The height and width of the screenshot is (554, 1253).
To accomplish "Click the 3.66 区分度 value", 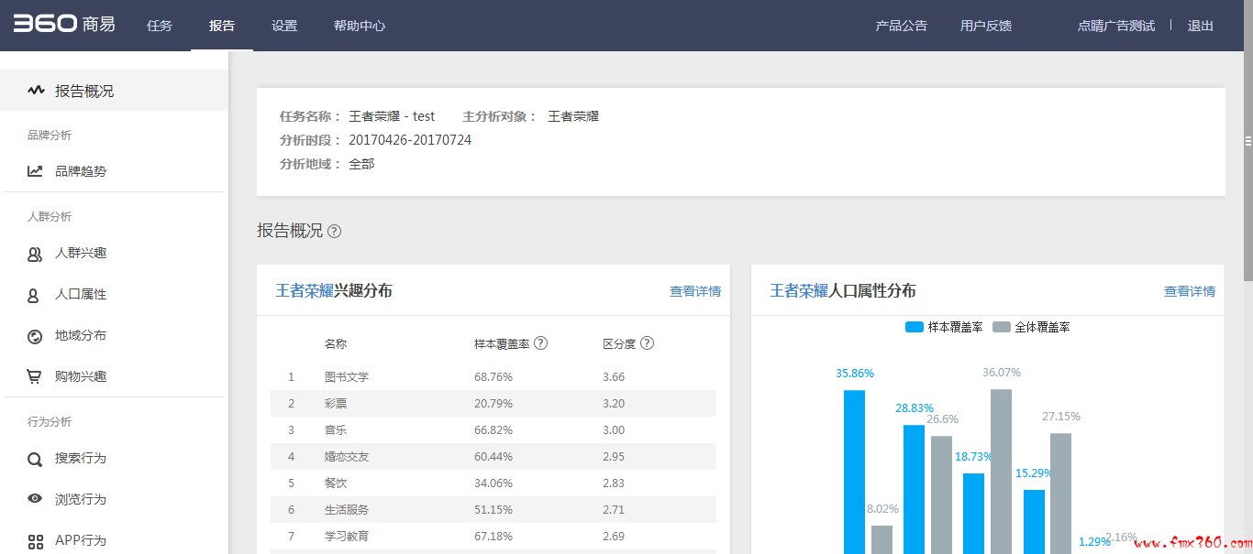I will tap(614, 376).
